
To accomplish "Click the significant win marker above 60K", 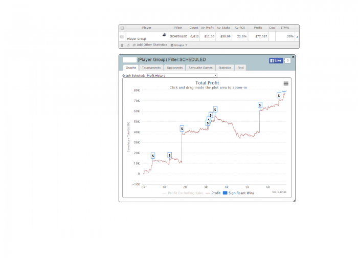I will tap(260, 105).
